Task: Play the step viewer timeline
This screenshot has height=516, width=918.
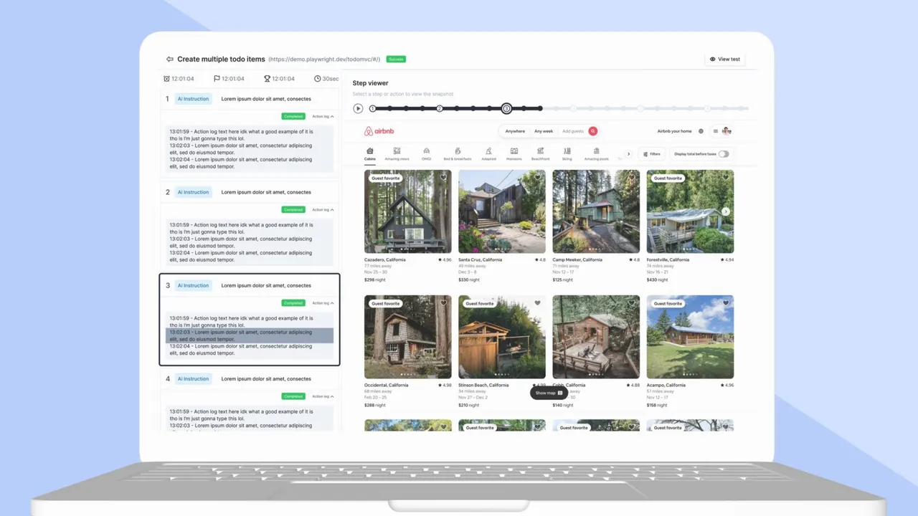Action: point(358,108)
